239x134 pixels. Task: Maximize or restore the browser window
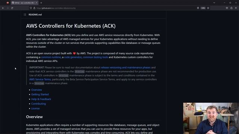tap(230, 3)
